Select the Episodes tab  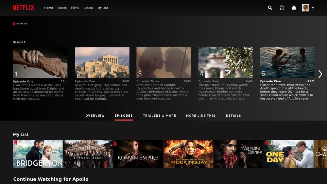pos(124,116)
